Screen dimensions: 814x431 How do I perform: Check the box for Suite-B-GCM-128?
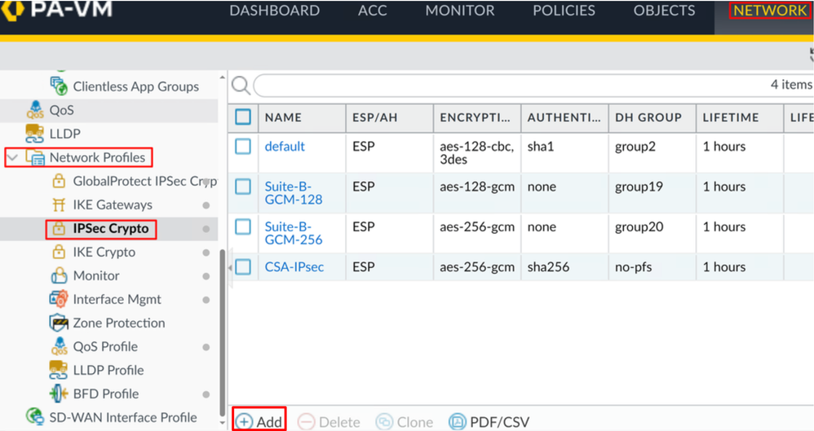click(243, 187)
